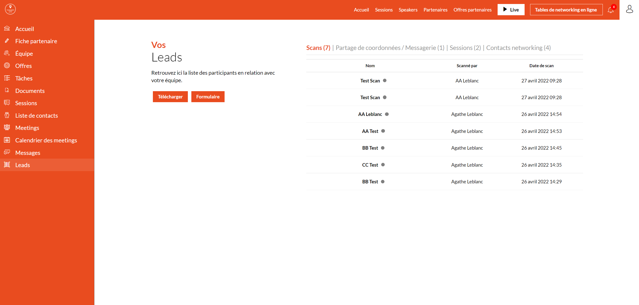Viewport: 639px width, 305px height.
Task: Click the Télécharger button
Action: 171,97
